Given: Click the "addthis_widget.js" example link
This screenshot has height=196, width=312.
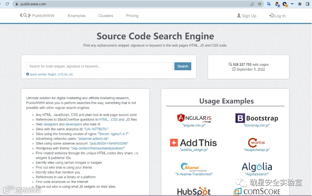Looking at the screenshot, I should (x=194, y=150).
